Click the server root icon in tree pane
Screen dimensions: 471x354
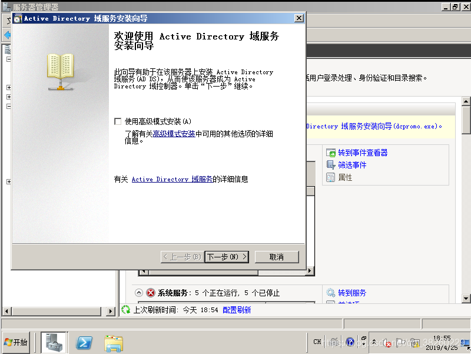point(8,49)
